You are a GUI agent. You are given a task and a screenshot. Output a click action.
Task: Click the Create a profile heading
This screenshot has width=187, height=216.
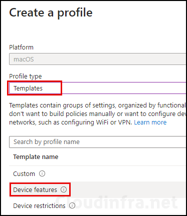coord(51,13)
